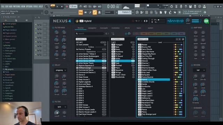
Task: Open the layers tab
Action: point(139,28)
